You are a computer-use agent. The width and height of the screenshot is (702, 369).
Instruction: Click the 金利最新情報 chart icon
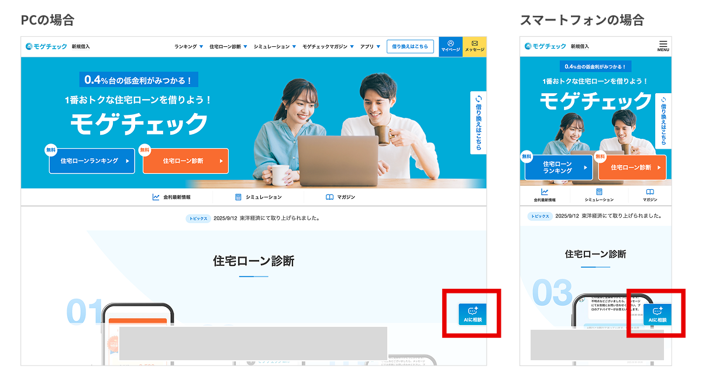pos(155,196)
